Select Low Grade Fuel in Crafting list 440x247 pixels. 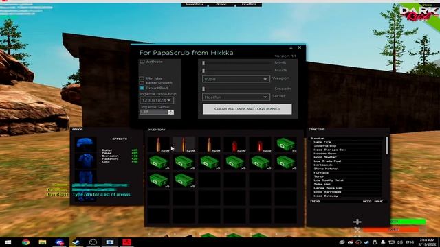click(x=327, y=161)
